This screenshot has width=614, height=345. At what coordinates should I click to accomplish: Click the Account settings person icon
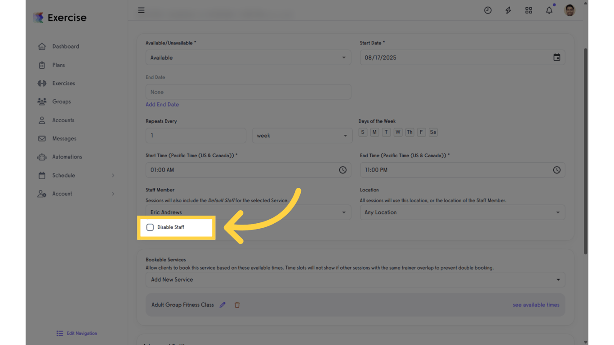point(42,194)
